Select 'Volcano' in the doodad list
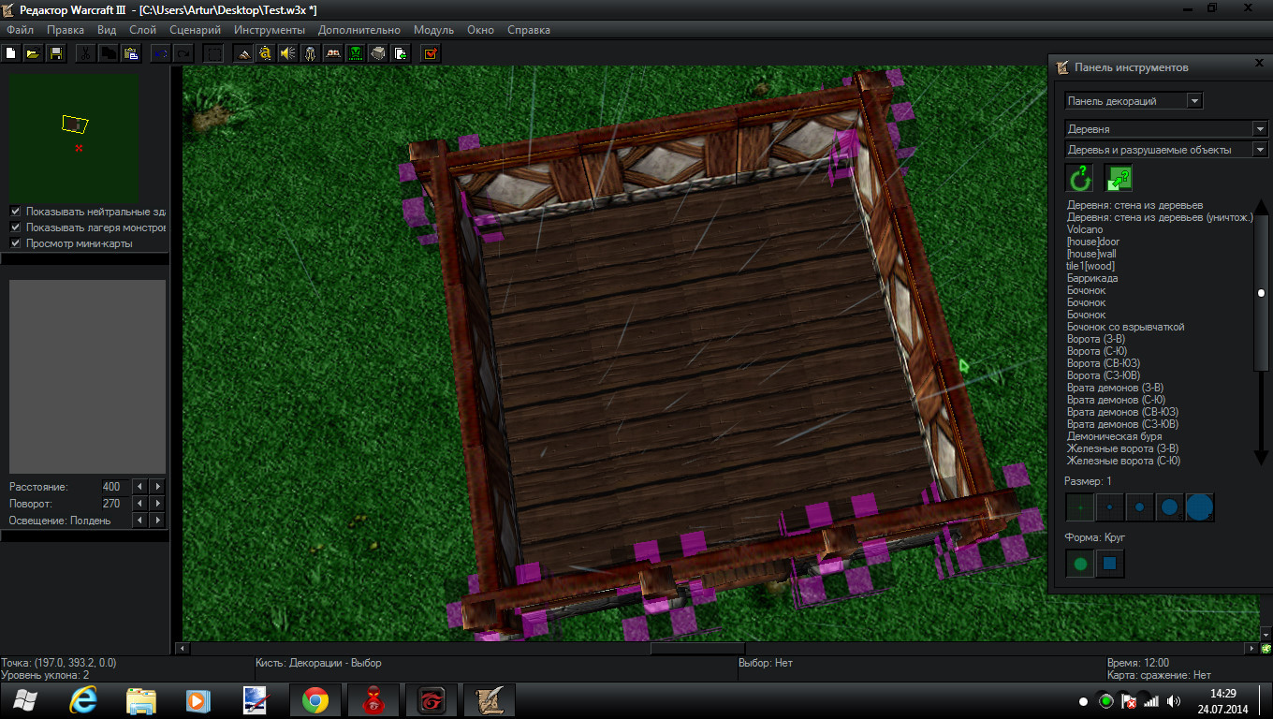 tap(1085, 229)
